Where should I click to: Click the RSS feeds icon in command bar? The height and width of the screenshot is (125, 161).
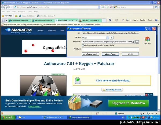[x=117, y=20]
